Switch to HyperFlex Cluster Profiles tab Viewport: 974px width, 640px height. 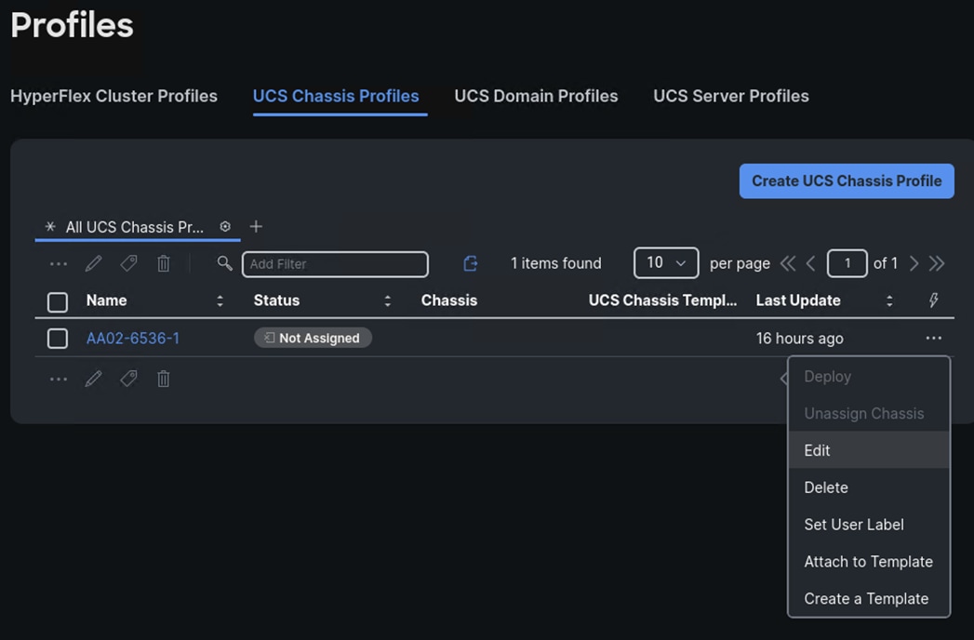(113, 96)
